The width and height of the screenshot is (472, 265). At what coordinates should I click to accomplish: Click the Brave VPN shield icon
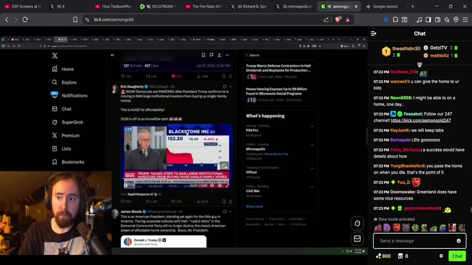point(456,20)
